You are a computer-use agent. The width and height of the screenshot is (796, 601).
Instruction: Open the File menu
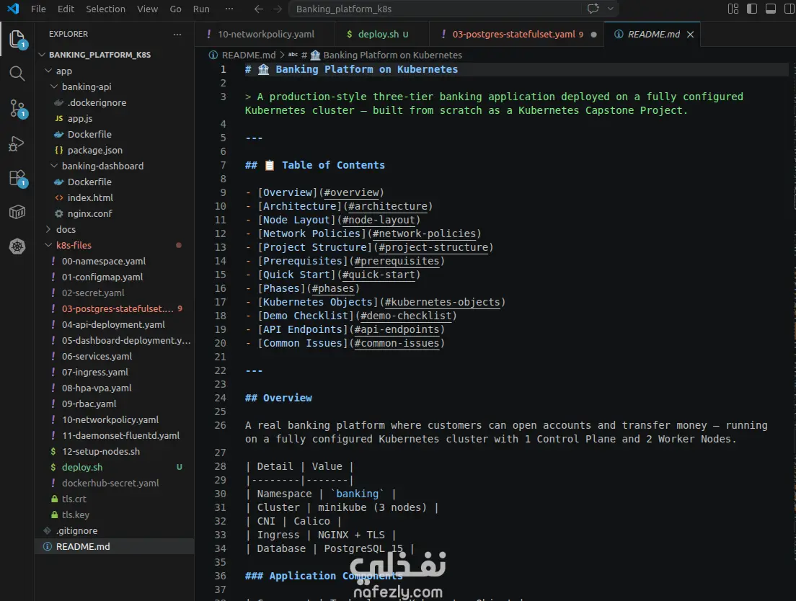[x=38, y=9]
